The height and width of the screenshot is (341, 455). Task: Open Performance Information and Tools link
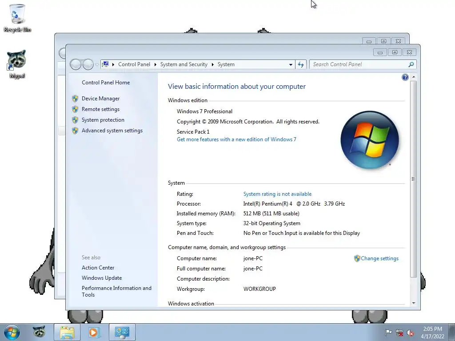pos(116,291)
